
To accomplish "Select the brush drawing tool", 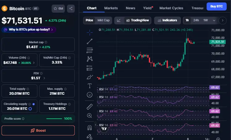I will [90, 77].
